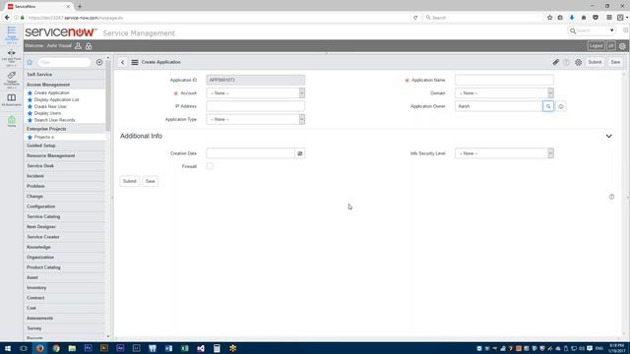Click the Tagged Documents icon

pyautogui.click(x=11, y=76)
